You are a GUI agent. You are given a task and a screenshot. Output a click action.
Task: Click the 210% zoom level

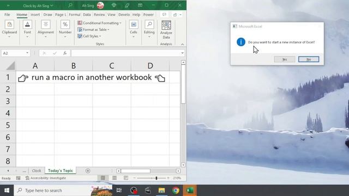coord(177,178)
